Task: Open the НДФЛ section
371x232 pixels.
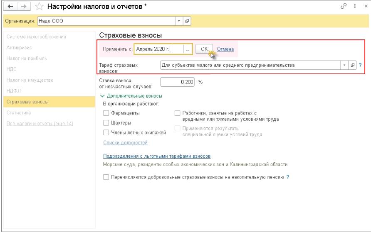Action: [x=13, y=91]
